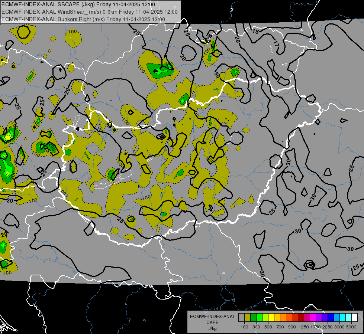Click the legend value 3000
The width and height of the screenshot is (364, 334).
(x=339, y=327)
